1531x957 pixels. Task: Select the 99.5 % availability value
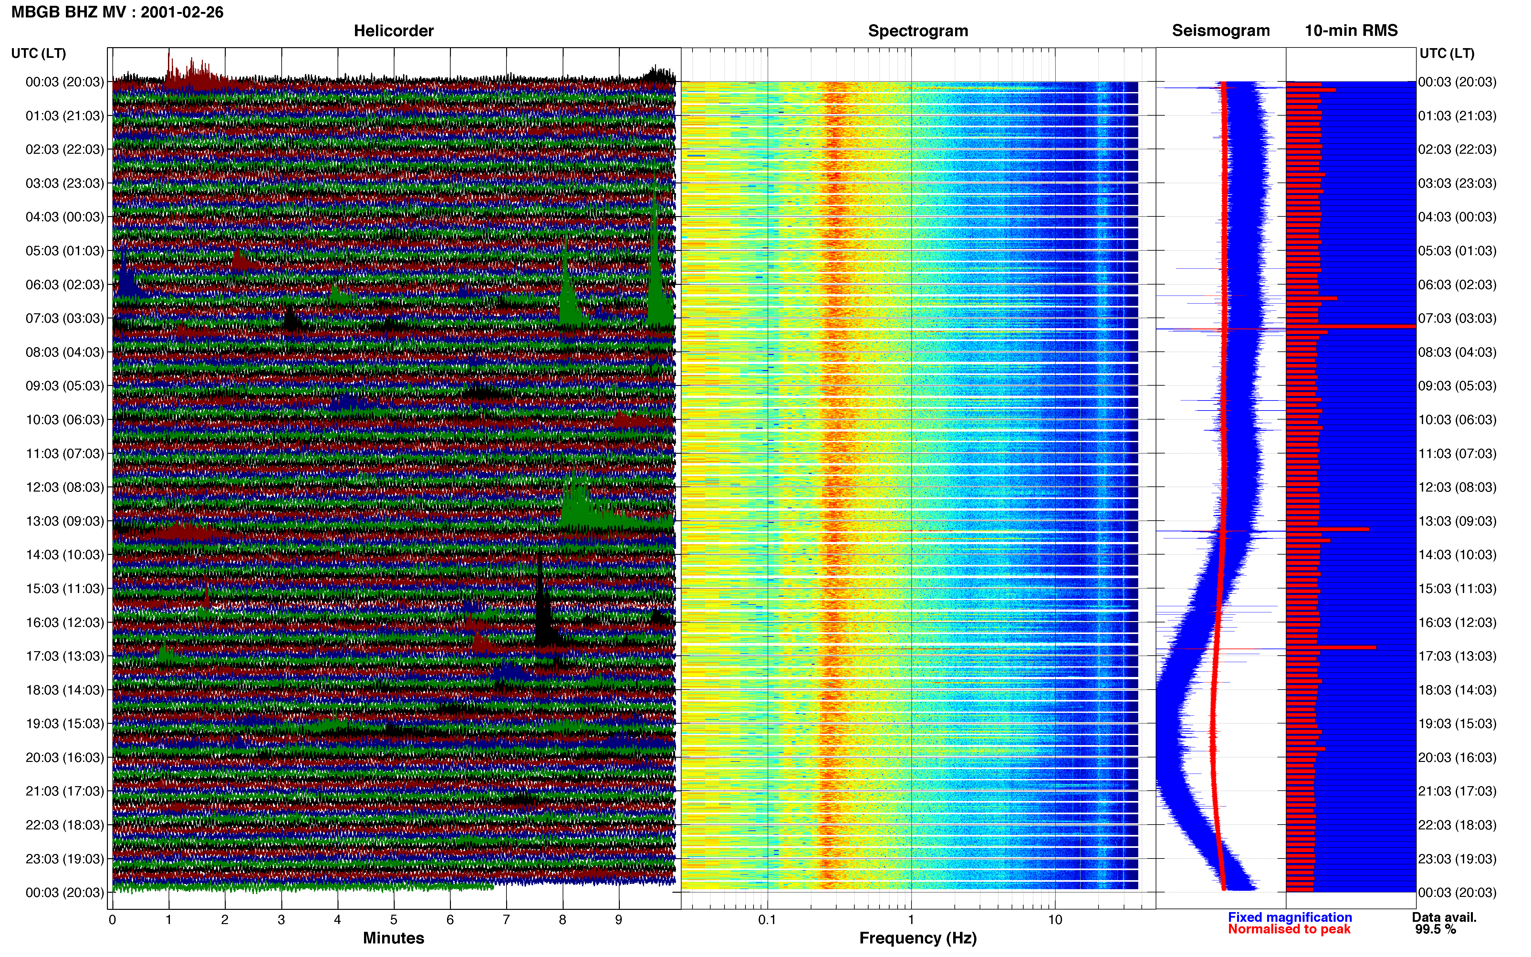click(1435, 929)
